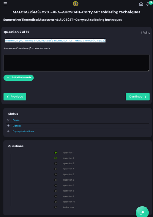Click 'Answer with text and/or attachments' label

[27, 48]
